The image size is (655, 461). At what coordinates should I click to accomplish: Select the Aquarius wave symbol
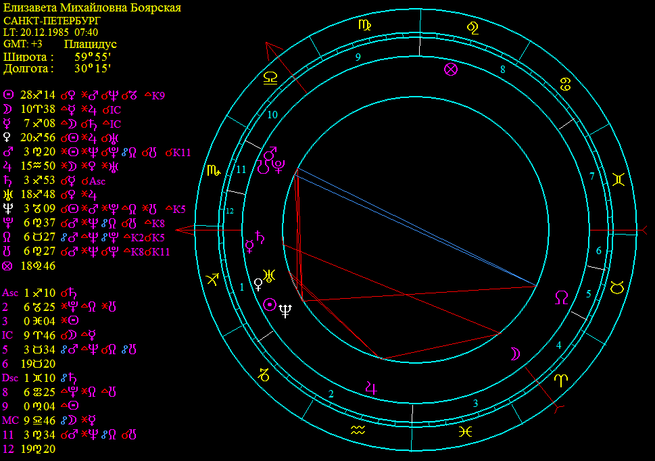(x=358, y=431)
